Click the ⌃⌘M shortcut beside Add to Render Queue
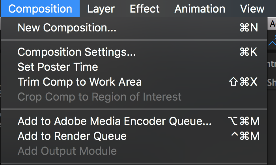Image resolution: width=276 pixels, height=165 pixels. coord(245,136)
